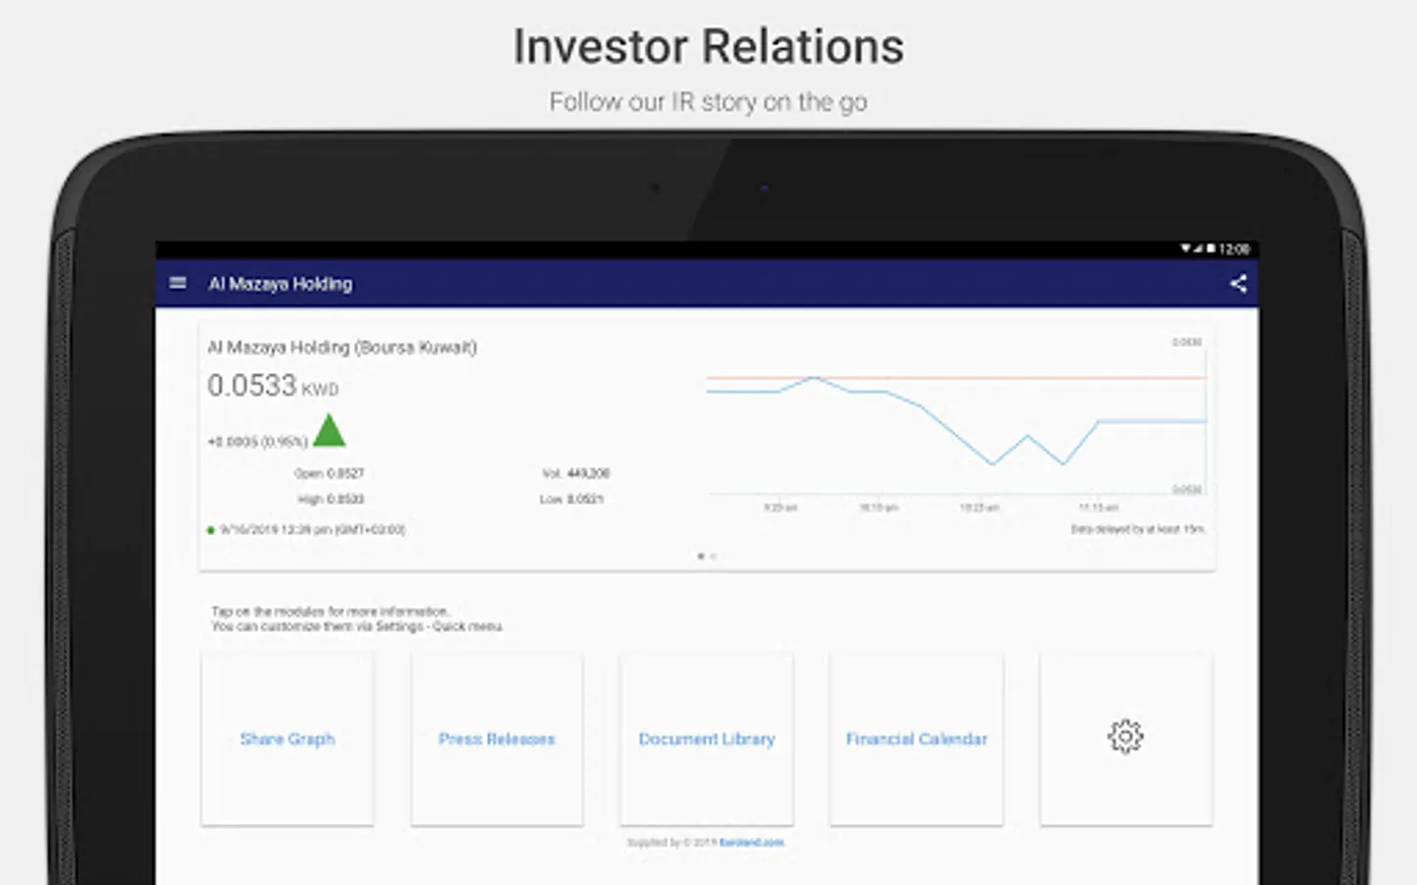1417x885 pixels.
Task: Tap the Wi-Fi signal icon in status bar
Action: click(1186, 249)
